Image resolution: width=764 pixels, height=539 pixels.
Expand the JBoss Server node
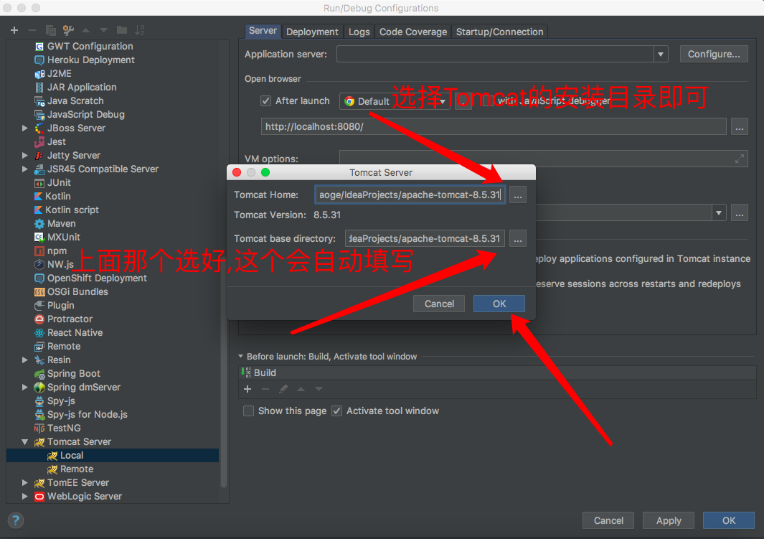25,128
